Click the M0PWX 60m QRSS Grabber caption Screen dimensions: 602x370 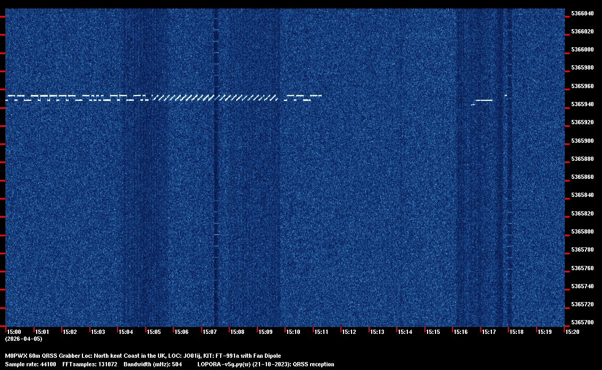143,356
